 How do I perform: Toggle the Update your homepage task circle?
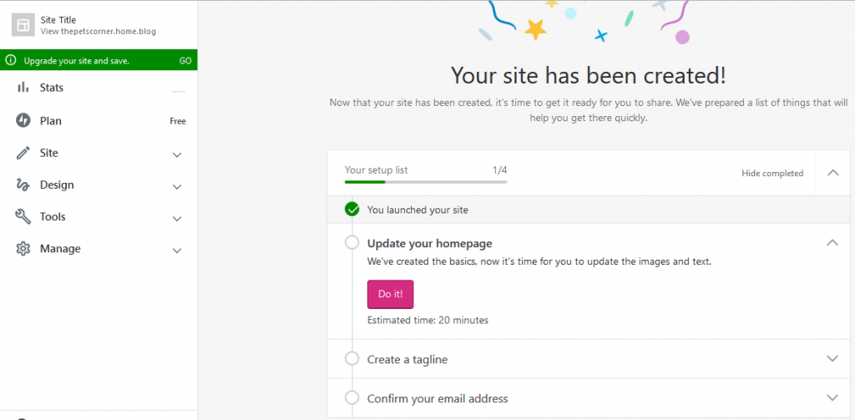click(x=352, y=242)
